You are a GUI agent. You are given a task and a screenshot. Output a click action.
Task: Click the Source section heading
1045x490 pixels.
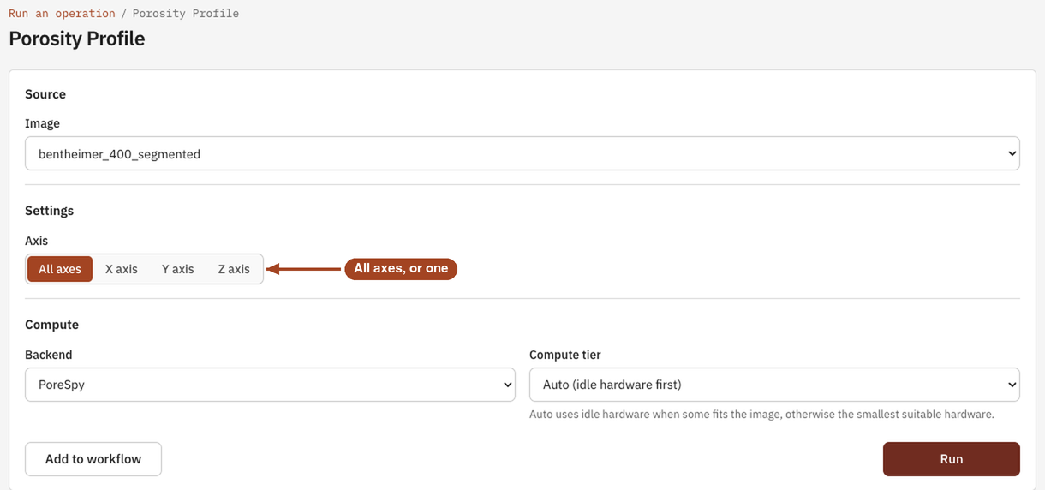coord(45,94)
